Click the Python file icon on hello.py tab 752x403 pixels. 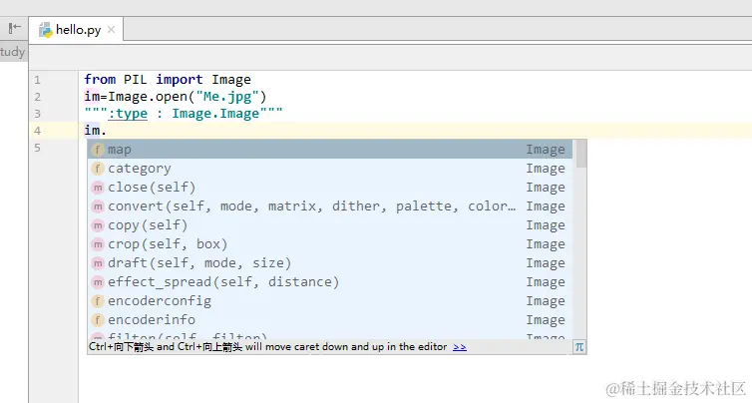[x=46, y=30]
